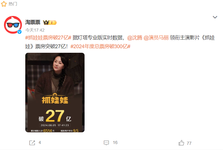The image size is (223, 150).
Task: Enlarge the 抓娃娃 poster image
Action: (x=55, y=92)
